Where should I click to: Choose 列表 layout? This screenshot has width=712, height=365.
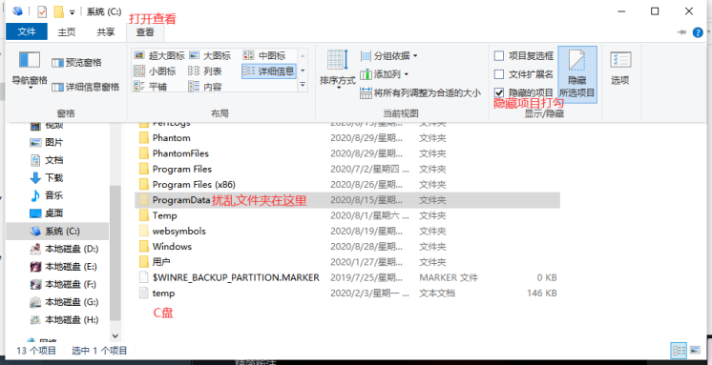click(205, 71)
